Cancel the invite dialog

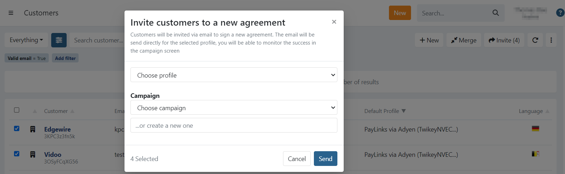(x=297, y=159)
